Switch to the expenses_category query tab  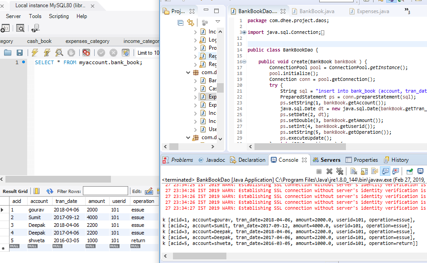(87, 41)
